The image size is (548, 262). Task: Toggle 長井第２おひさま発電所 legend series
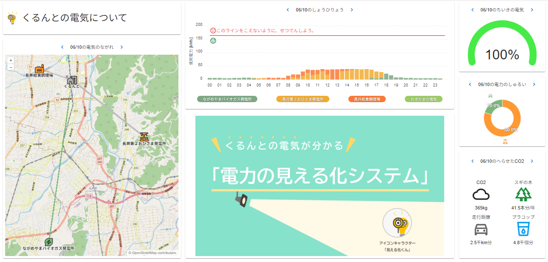[303, 99]
